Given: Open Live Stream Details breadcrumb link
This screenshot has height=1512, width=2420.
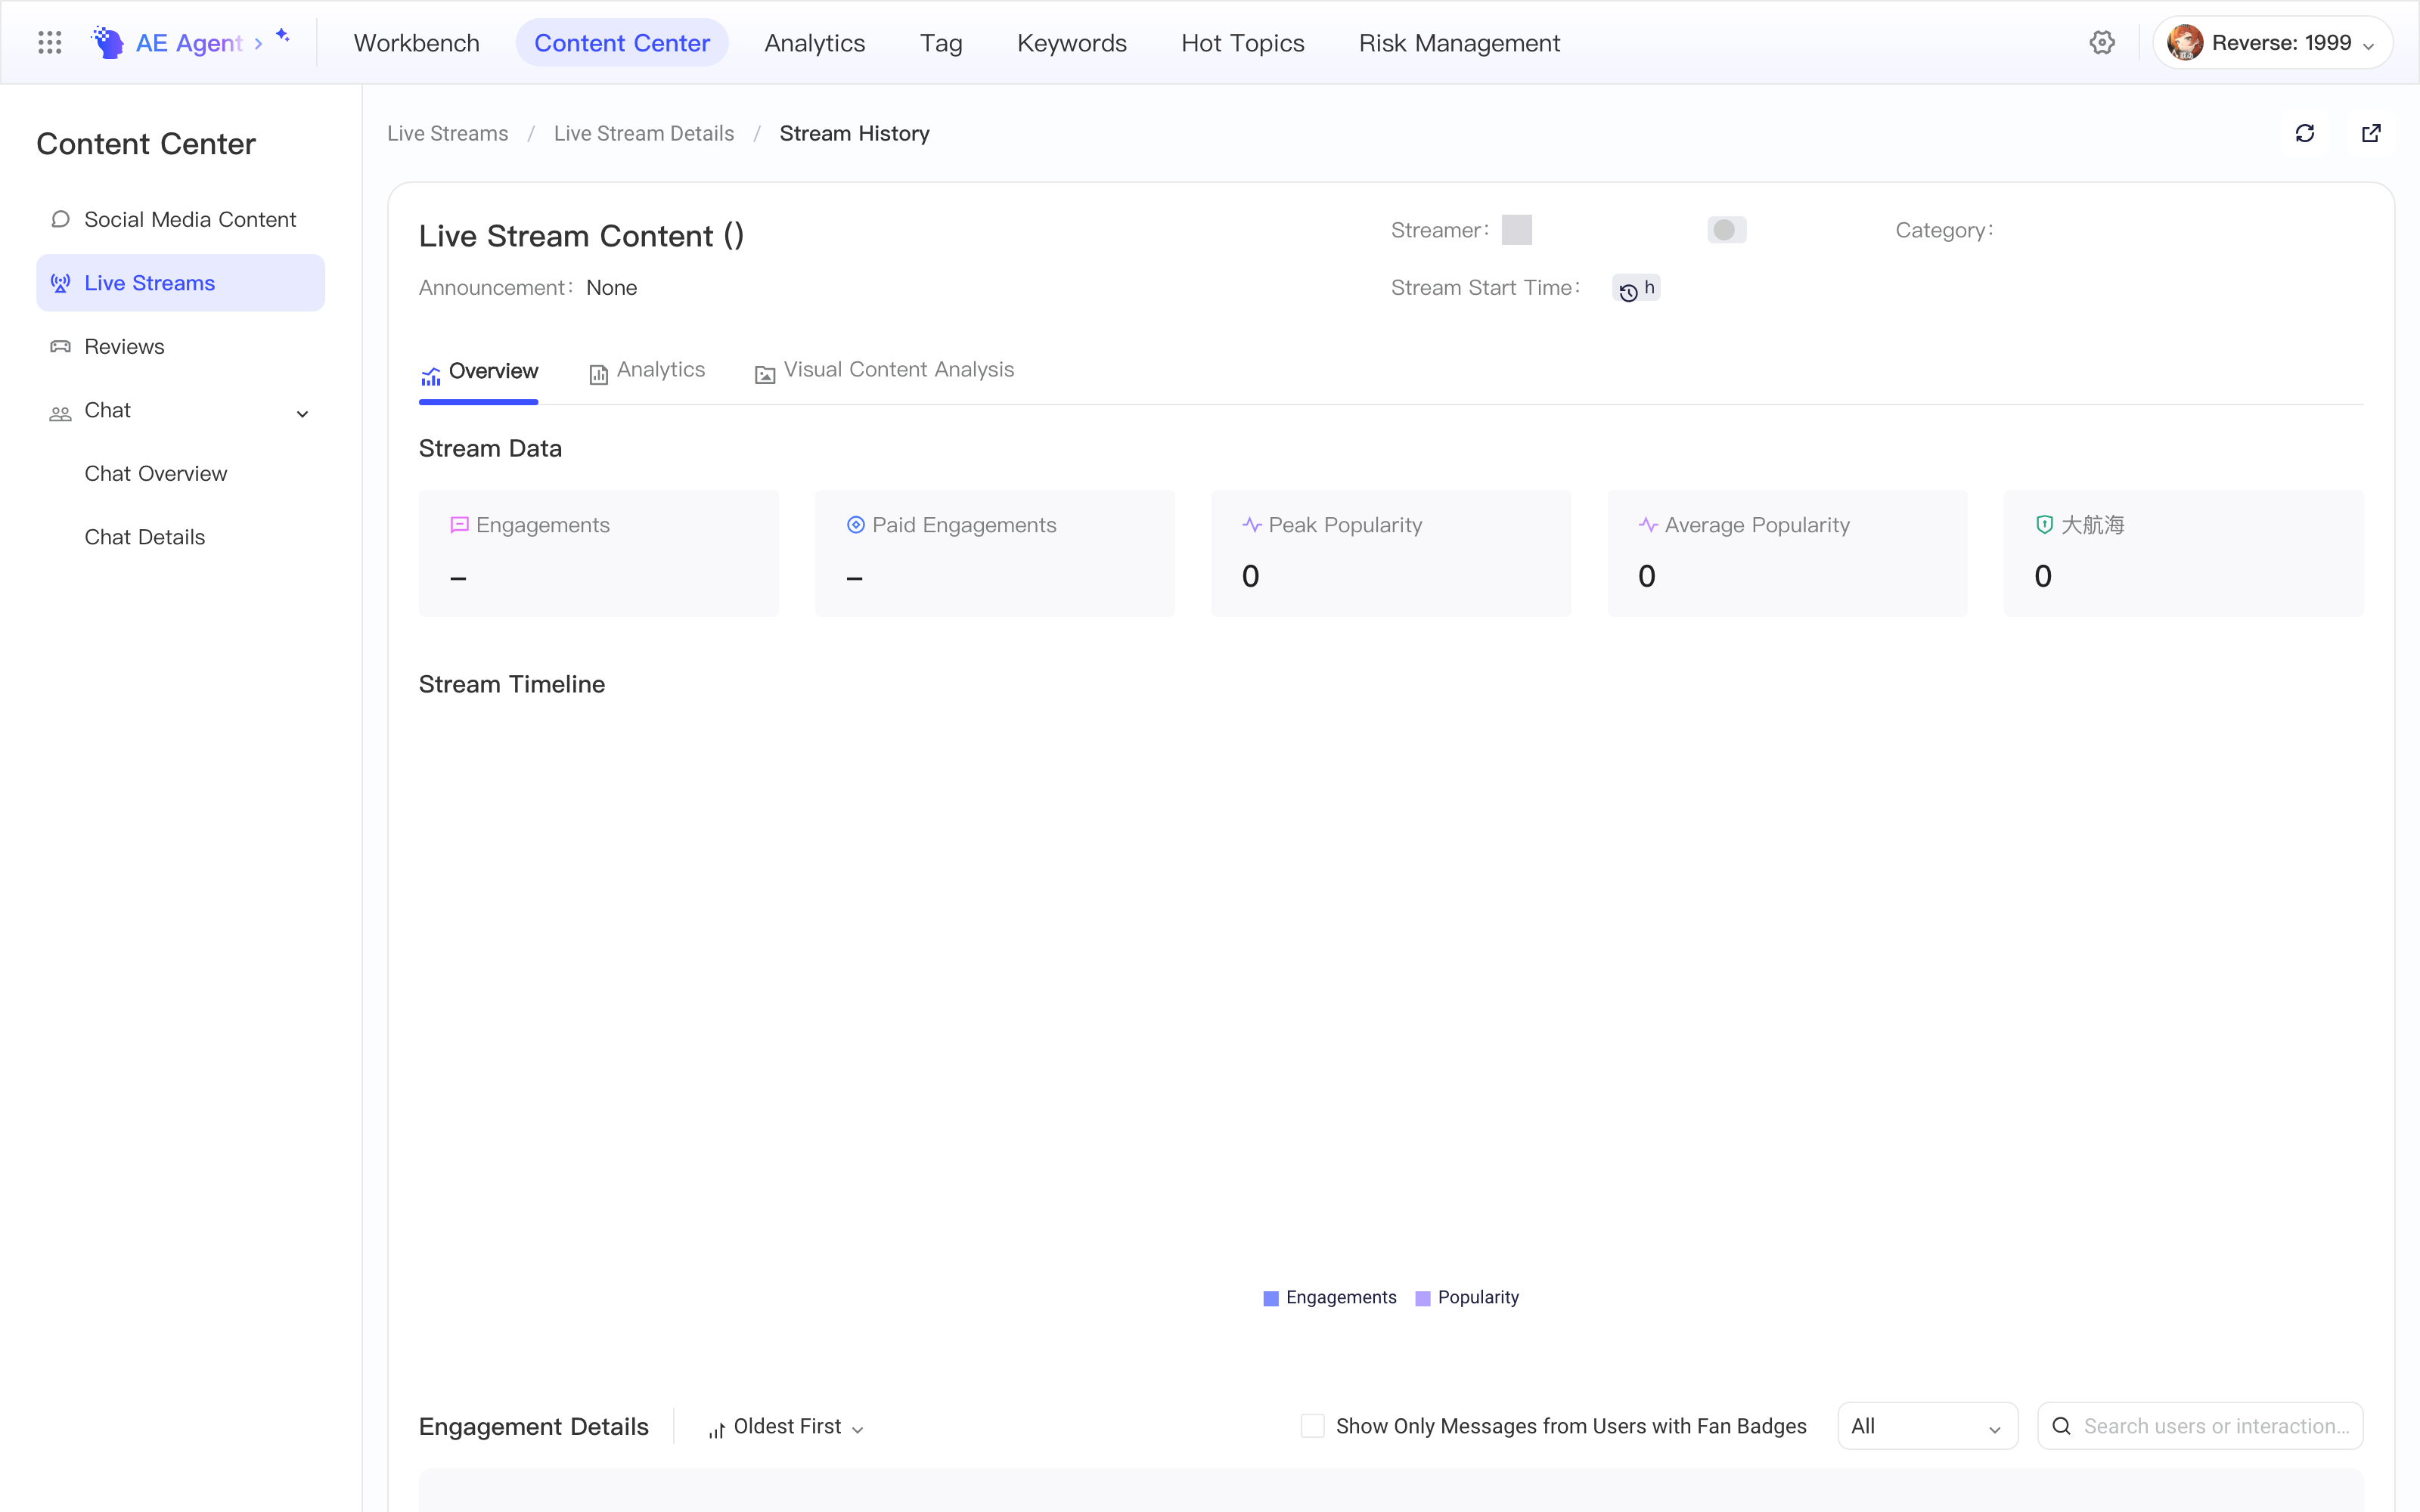Looking at the screenshot, I should (x=644, y=134).
